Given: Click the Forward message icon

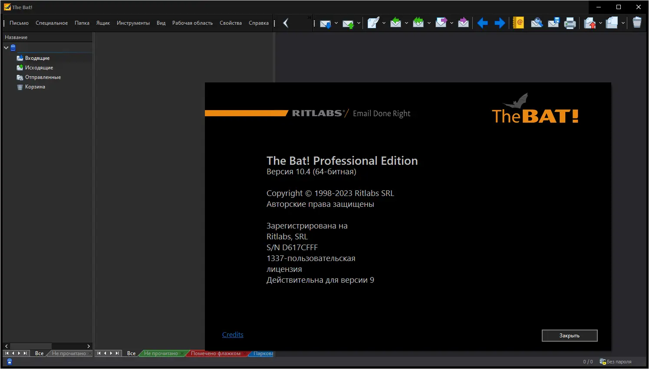Looking at the screenshot, I should 441,23.
